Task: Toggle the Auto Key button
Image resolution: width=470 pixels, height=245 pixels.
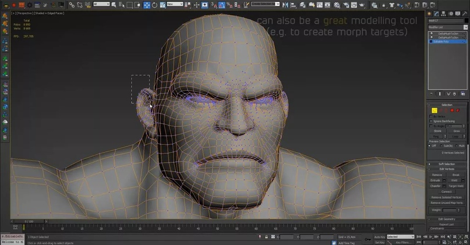Action: 380,237
